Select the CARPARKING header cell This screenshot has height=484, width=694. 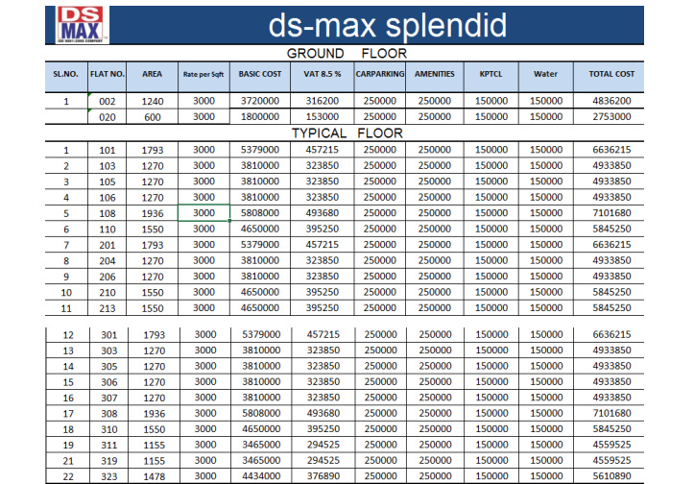(380, 74)
